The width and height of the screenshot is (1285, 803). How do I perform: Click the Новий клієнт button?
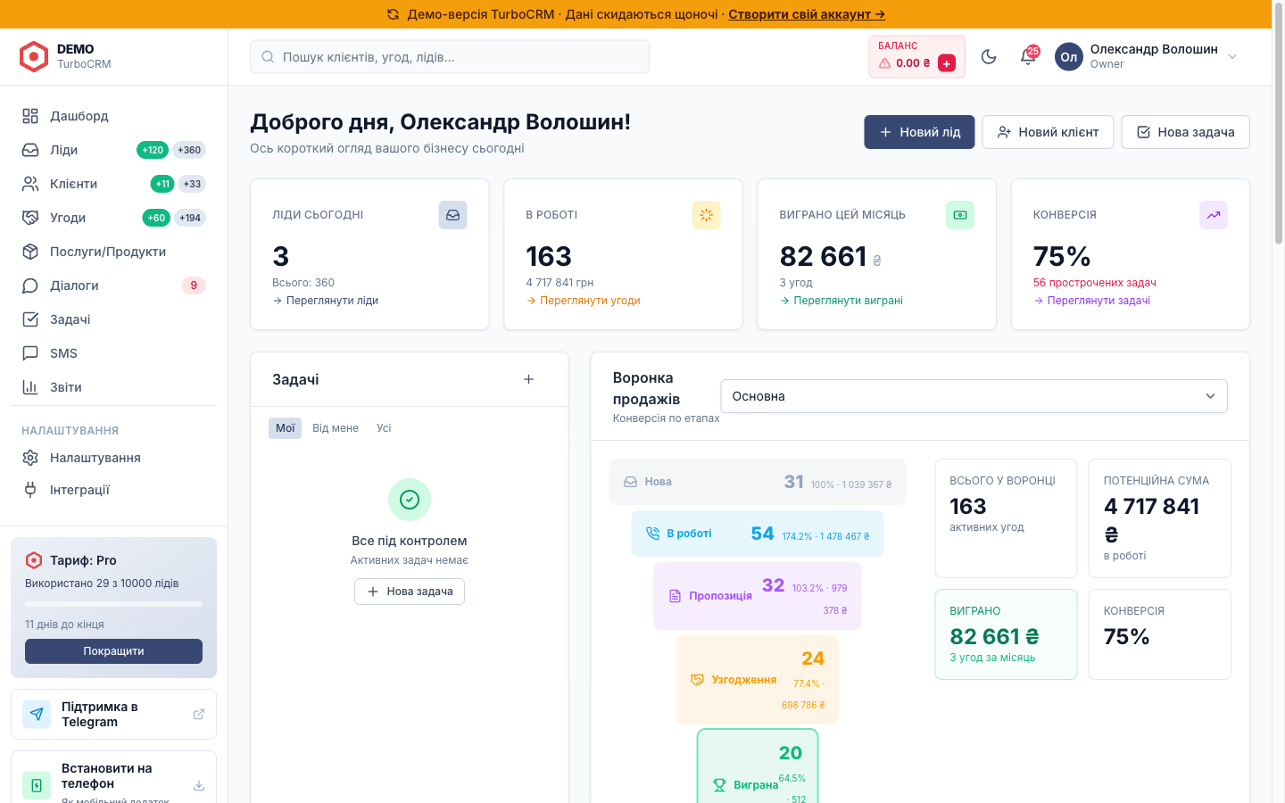1048,132
